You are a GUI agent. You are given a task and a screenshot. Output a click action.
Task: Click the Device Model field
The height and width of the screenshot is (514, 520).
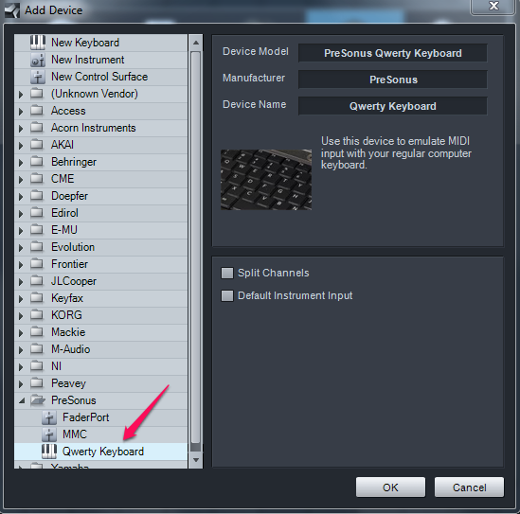pyautogui.click(x=393, y=53)
